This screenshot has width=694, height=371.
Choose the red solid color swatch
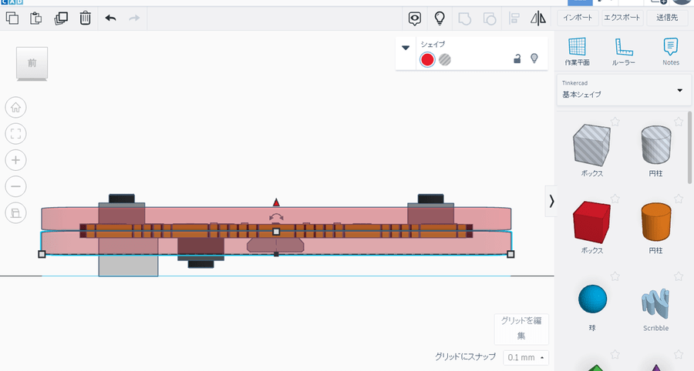(427, 60)
